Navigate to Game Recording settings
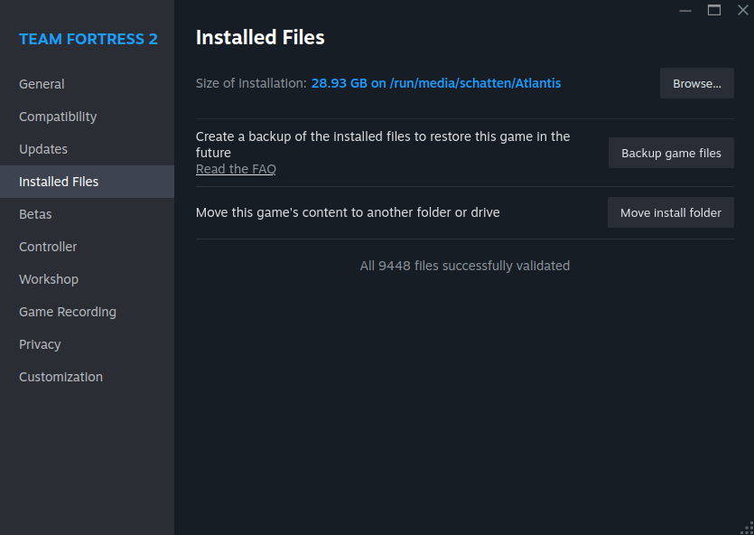 click(x=68, y=312)
